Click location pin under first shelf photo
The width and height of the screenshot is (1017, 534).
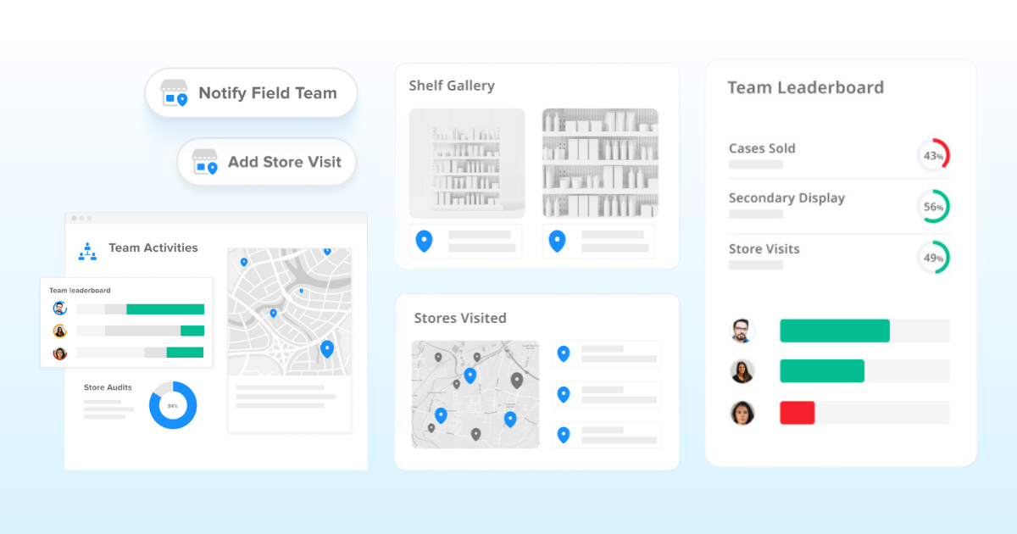(424, 241)
